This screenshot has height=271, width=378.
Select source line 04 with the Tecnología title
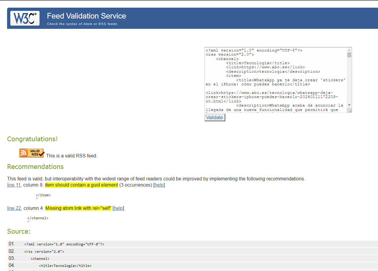(65, 266)
